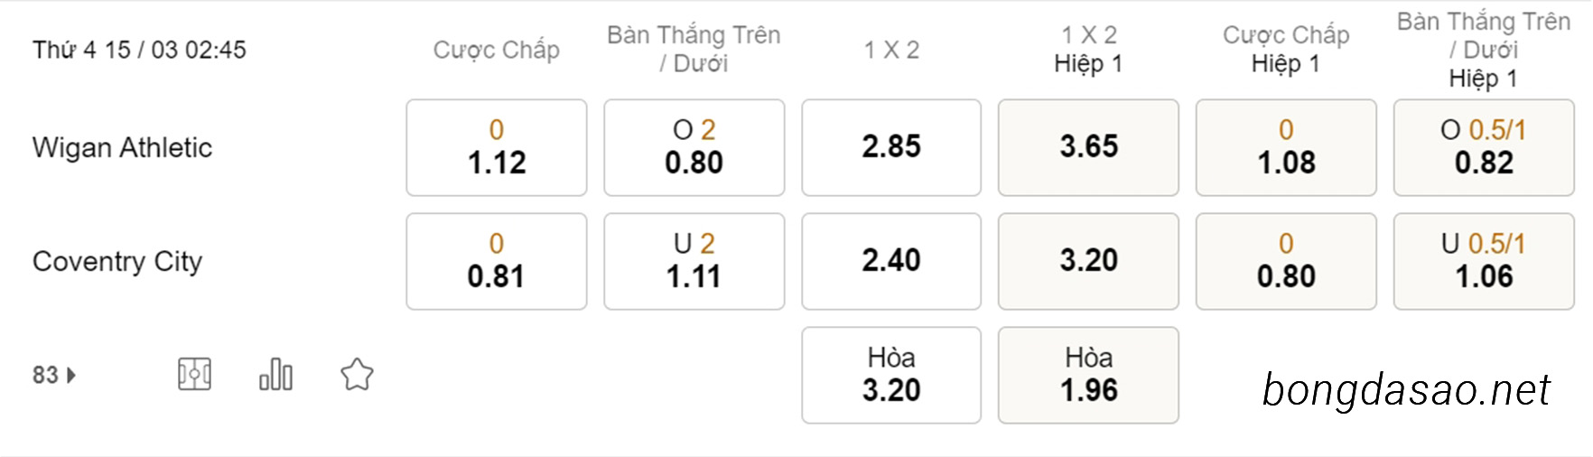Screen dimensions: 1593x457
Task: Select first-half handicap Coventry at 0.80
Action: coord(1286,261)
